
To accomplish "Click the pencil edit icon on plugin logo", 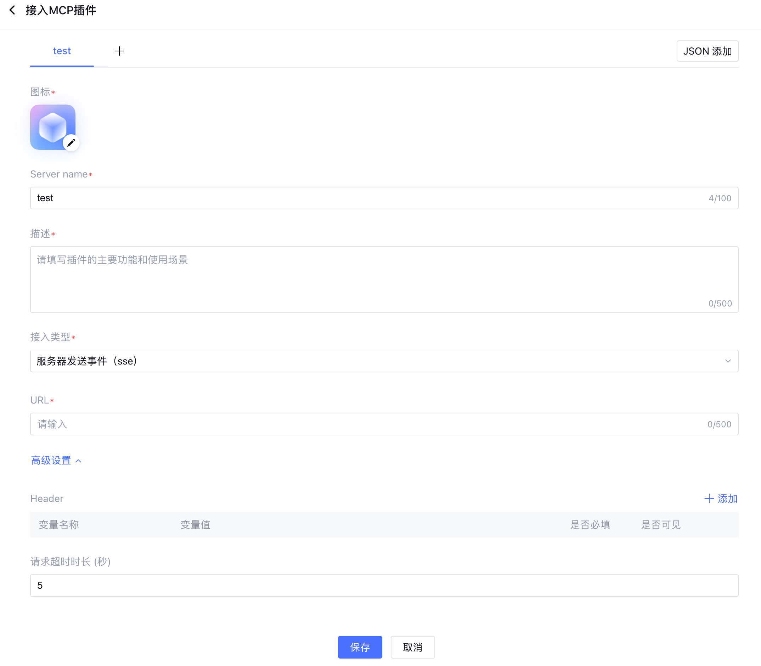I will pyautogui.click(x=71, y=143).
